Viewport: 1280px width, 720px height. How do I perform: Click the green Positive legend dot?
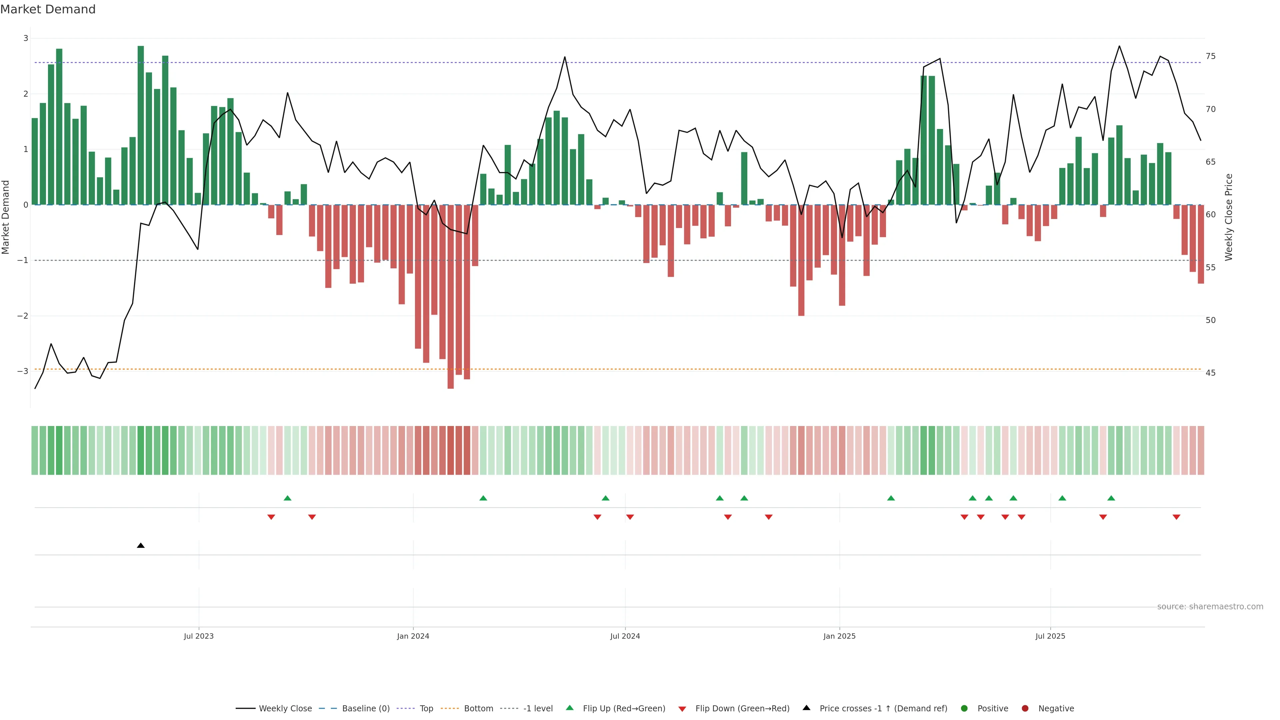click(964, 709)
